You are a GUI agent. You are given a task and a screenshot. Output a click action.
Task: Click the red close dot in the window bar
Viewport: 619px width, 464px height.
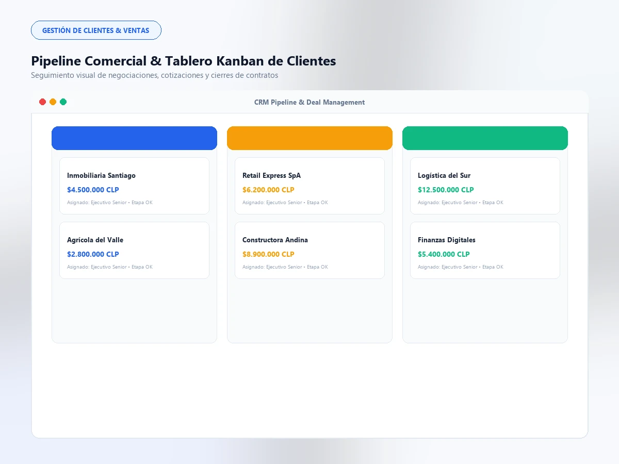click(x=42, y=102)
